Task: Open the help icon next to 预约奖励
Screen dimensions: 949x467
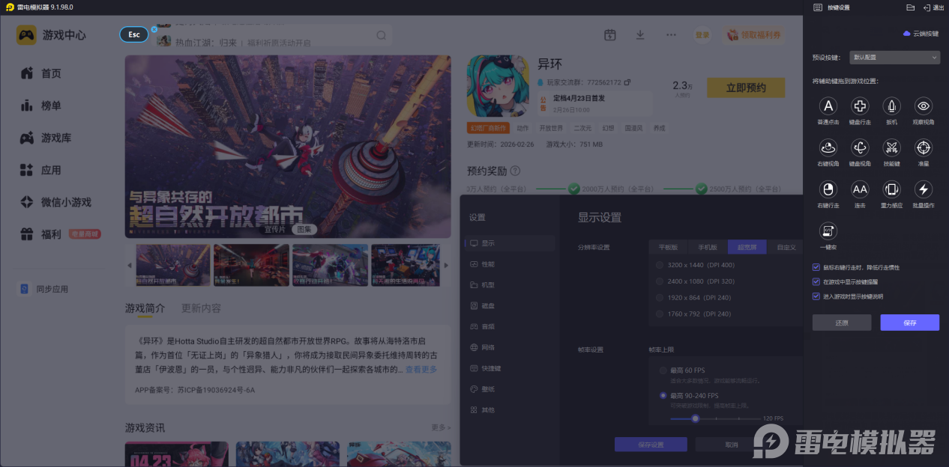Action: 515,171
